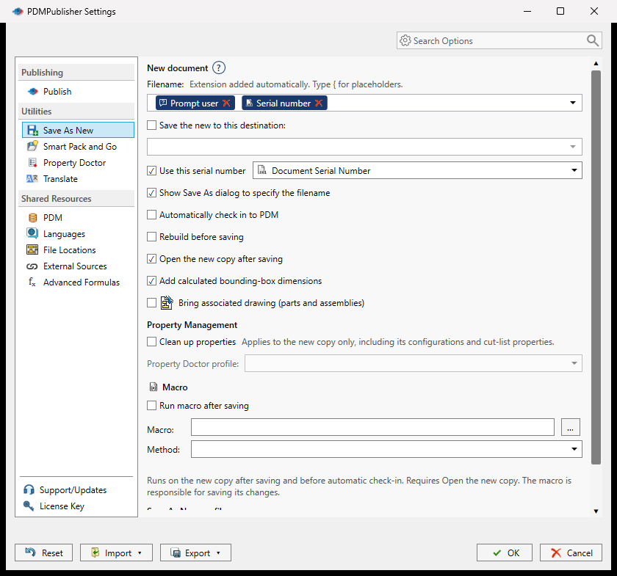Click the Search Options input field
Screen dimensions: 617x576
tap(499, 40)
